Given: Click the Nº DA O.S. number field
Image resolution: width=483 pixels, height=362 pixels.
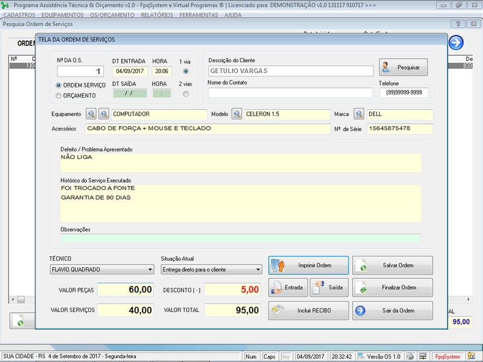Looking at the screenshot, I should click(x=80, y=71).
